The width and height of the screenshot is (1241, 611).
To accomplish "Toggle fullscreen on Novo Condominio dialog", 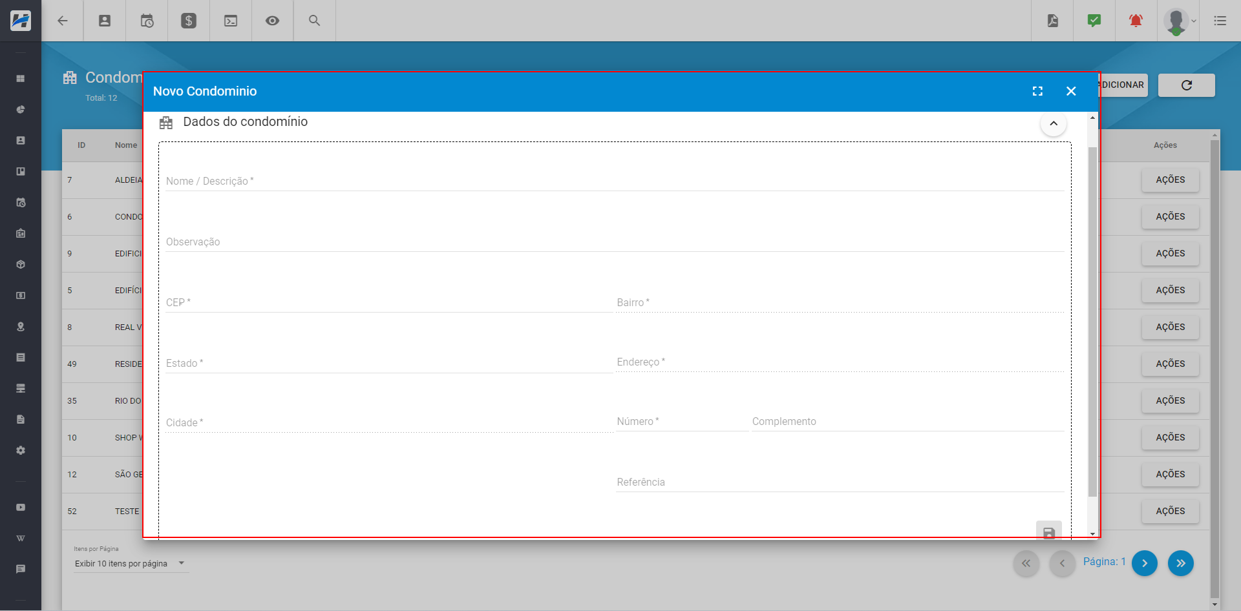I will pos(1037,91).
